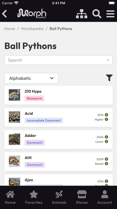The height and width of the screenshot is (209, 117).
Task: Open the 210 Hypo snake thumbnail
Action: pyautogui.click(x=14, y=95)
